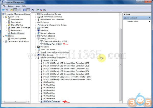This screenshot has width=153, height=108.
Task: Select the Modems category
Action: 44,28
